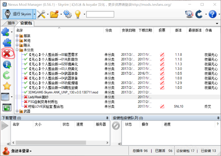Open the category view list icon
Image resolution: width=221 pixels, height=156 pixels.
(x=6, y=97)
